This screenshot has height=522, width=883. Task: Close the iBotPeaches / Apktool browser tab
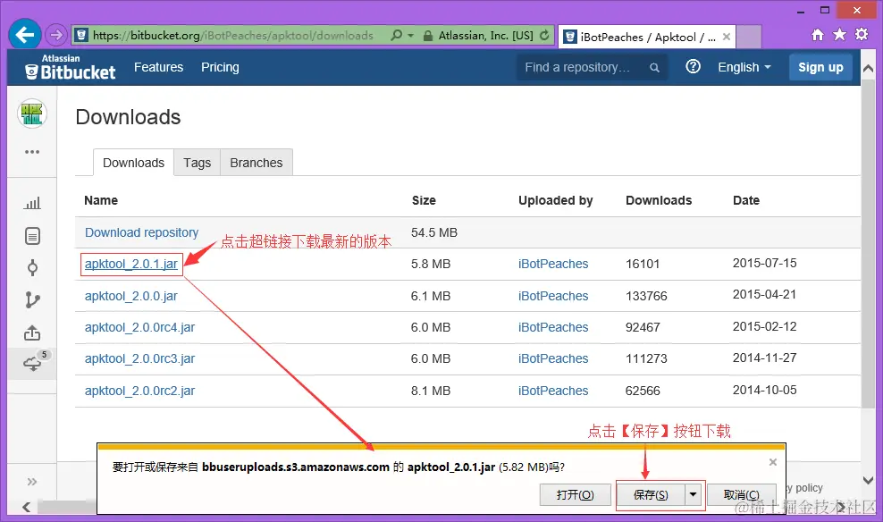pyautogui.click(x=727, y=37)
